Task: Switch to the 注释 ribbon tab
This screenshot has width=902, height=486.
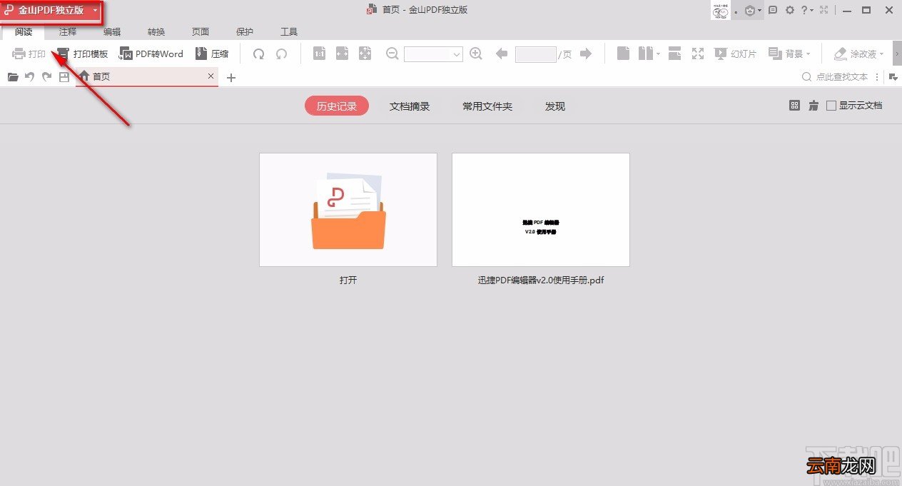Action: click(x=68, y=32)
